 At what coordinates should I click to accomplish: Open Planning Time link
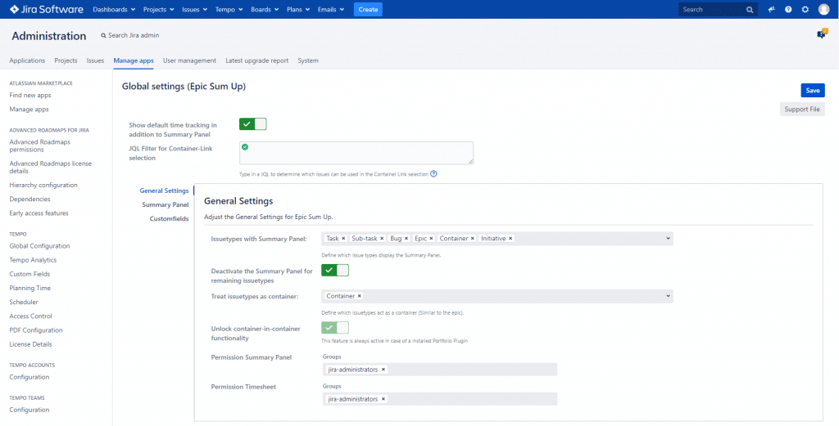point(30,288)
